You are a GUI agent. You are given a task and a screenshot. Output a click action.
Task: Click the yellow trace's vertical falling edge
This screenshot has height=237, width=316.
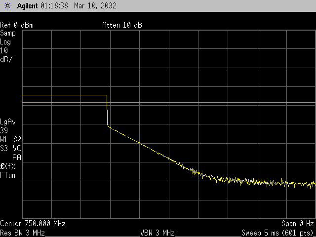[107, 111]
